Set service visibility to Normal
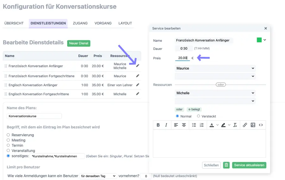This screenshot has width=285, height=180. coord(177,116)
